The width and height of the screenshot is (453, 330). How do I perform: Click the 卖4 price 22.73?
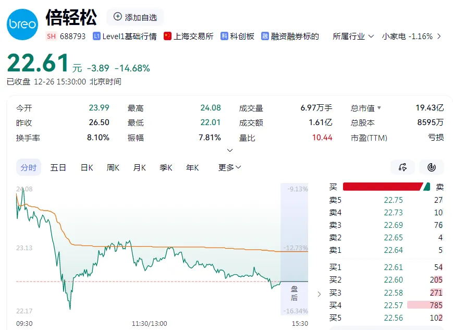pos(393,213)
